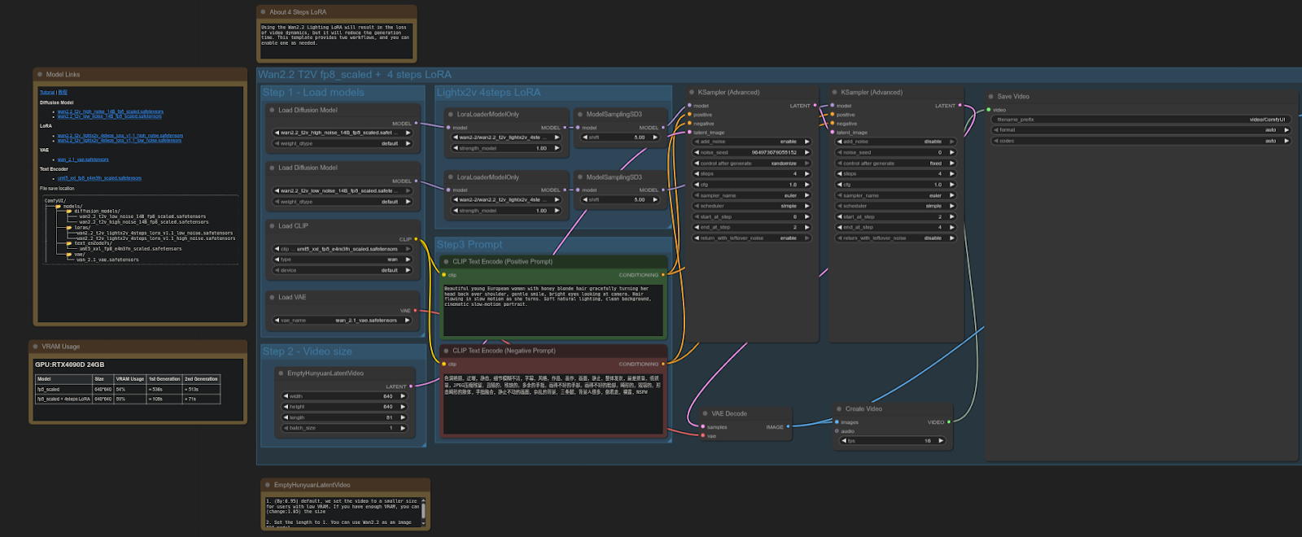Screen dimensions: 1302x537
Task: Click the left arrow to decrease width value
Action: (287, 396)
